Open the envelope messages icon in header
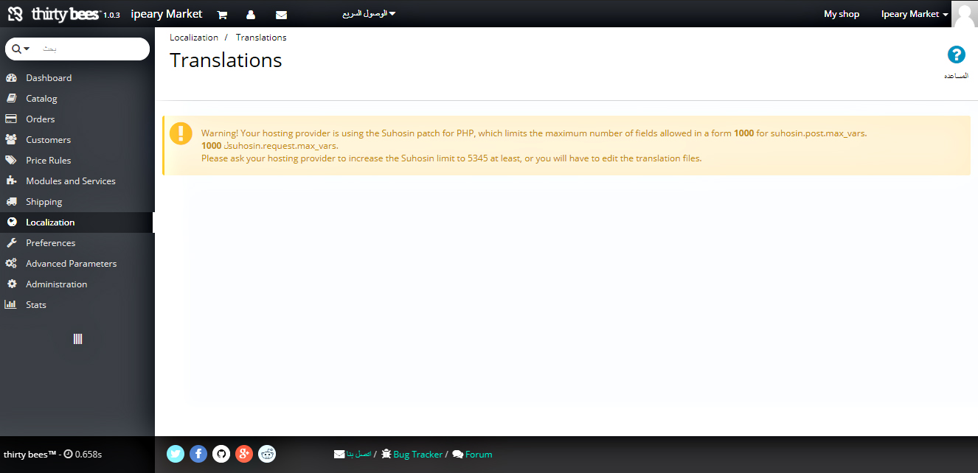Screen dimensions: 978x473 (281, 15)
